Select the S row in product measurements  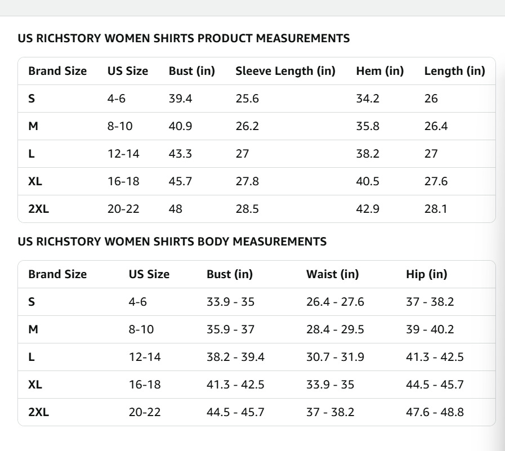32,99
